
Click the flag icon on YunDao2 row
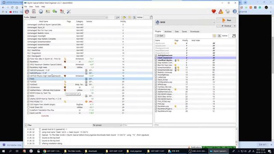pyautogui.click(x=65, y=85)
